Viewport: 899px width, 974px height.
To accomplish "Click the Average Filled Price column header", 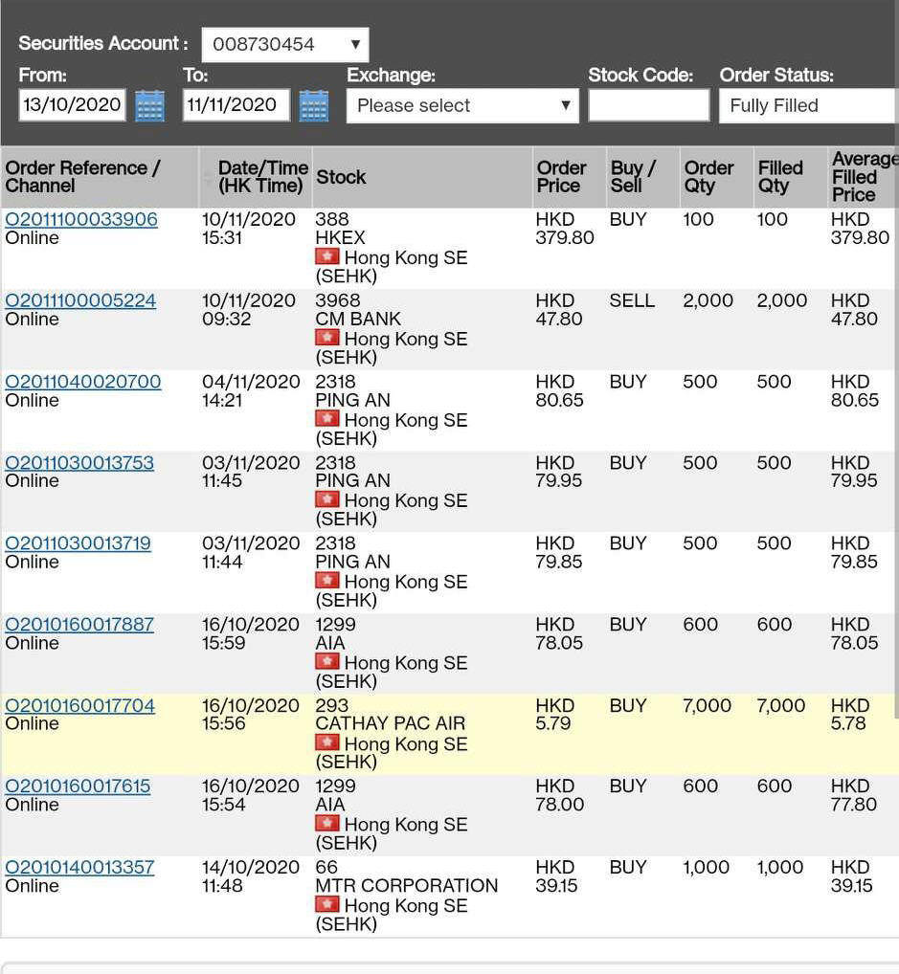I will click(x=865, y=177).
